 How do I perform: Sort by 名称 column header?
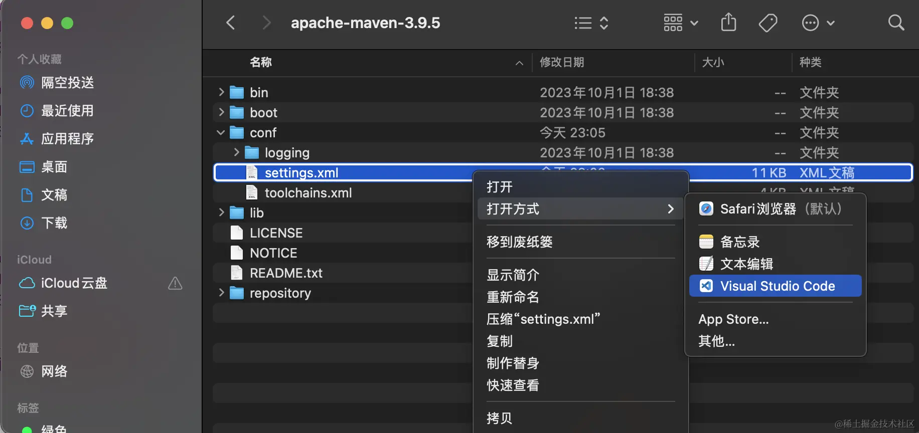pyautogui.click(x=261, y=62)
